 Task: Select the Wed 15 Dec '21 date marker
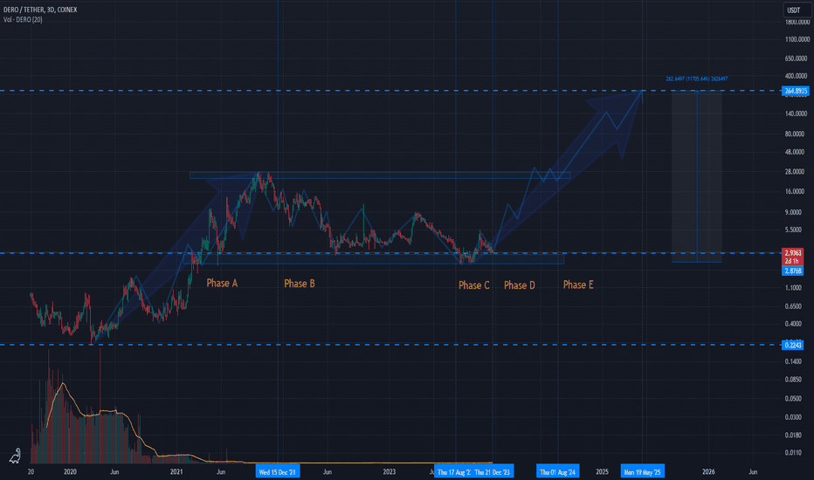277,471
